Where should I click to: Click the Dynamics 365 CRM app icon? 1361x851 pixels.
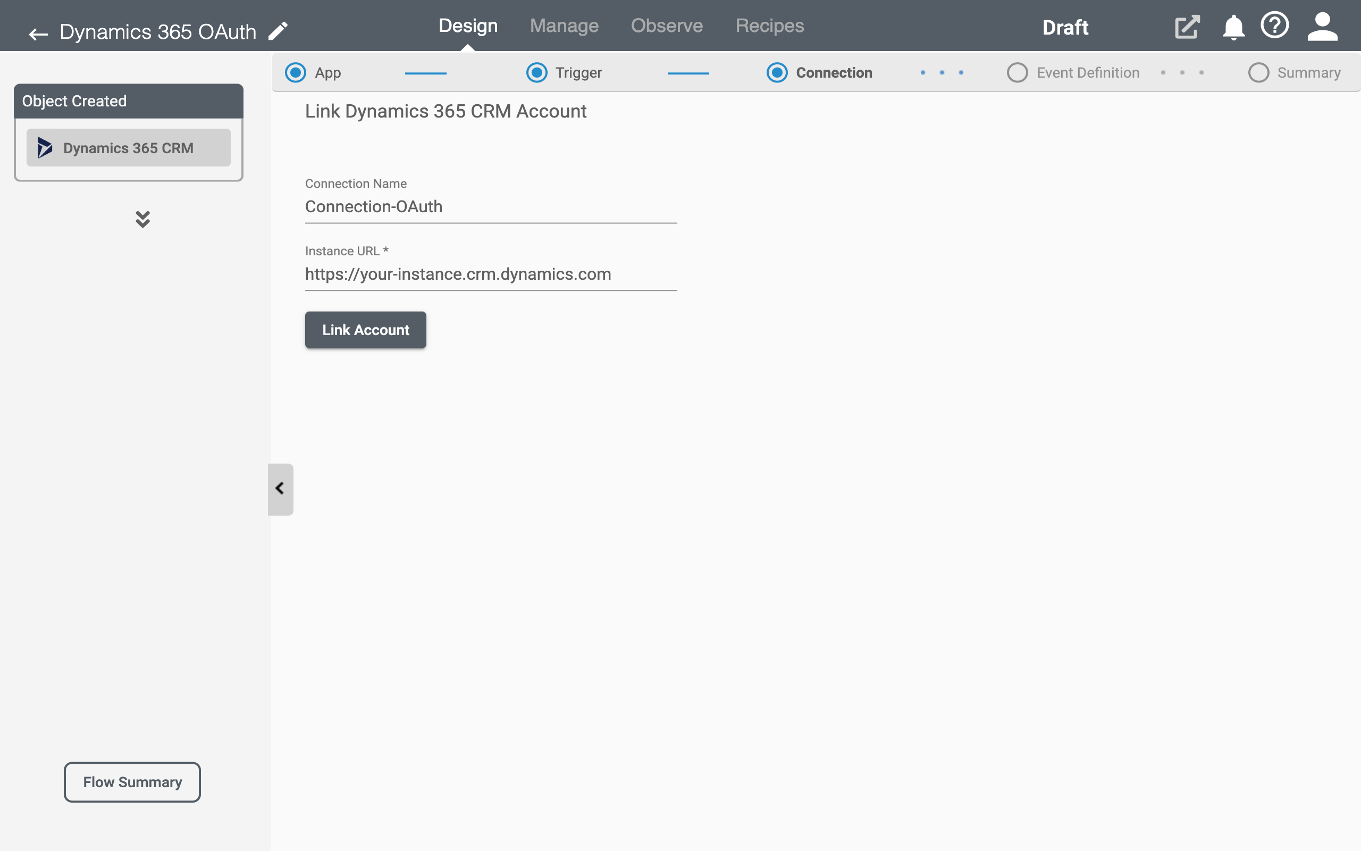coord(44,147)
